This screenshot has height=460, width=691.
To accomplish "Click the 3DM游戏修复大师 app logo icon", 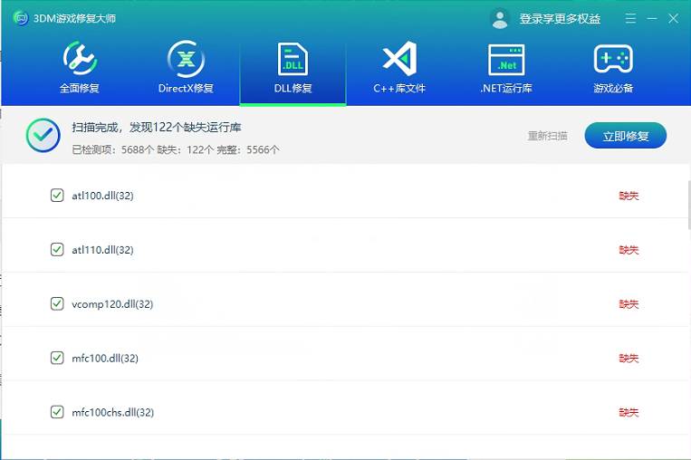I will [21, 18].
